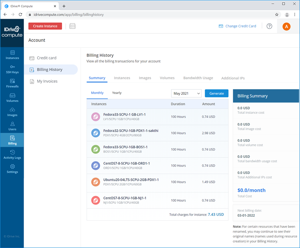Image resolution: width=300 pixels, height=248 pixels.
Task: Select Billing History in the Account menu
Action: (x=51, y=70)
